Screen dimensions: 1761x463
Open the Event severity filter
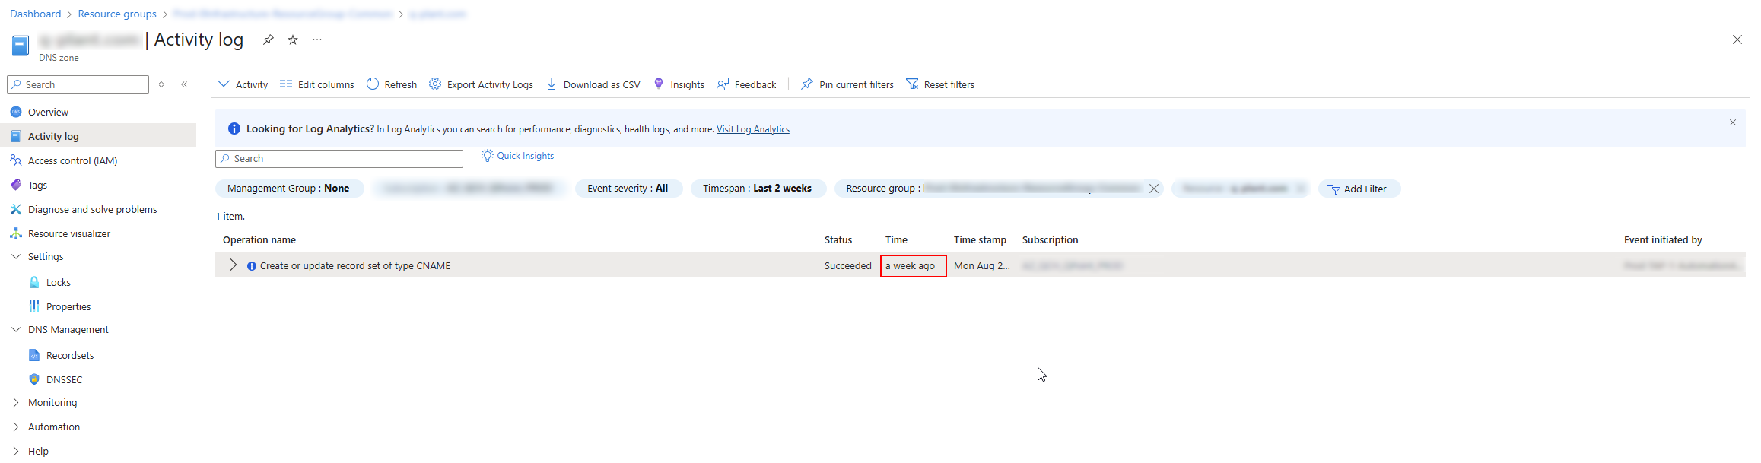(628, 189)
